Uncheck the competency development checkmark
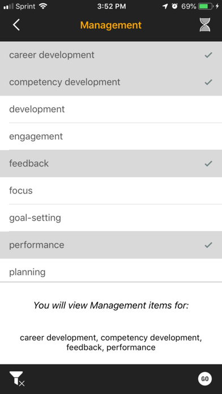 (x=208, y=82)
